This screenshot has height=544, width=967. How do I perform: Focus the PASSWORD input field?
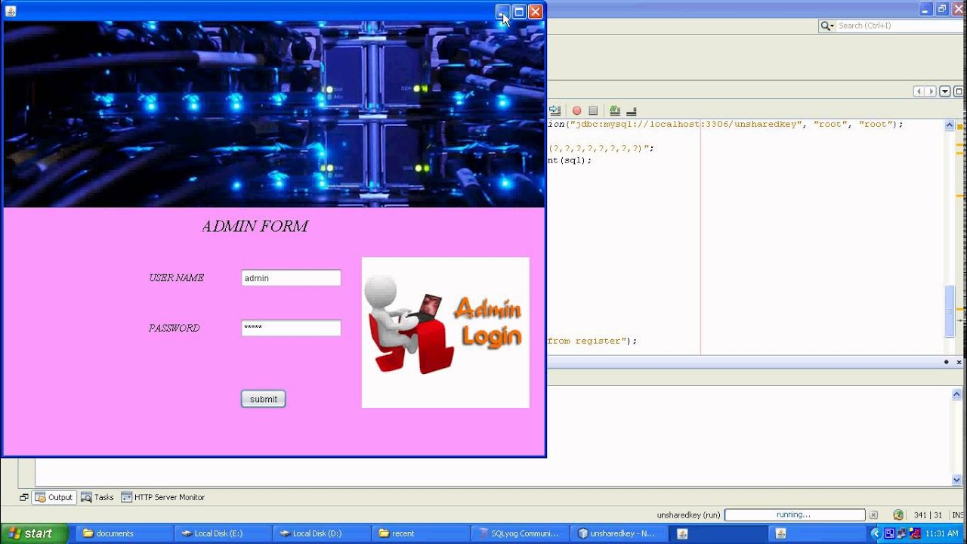(291, 328)
